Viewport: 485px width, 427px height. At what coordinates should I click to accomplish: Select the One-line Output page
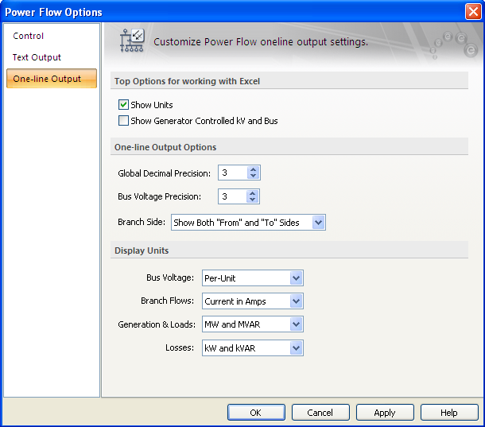tap(47, 79)
